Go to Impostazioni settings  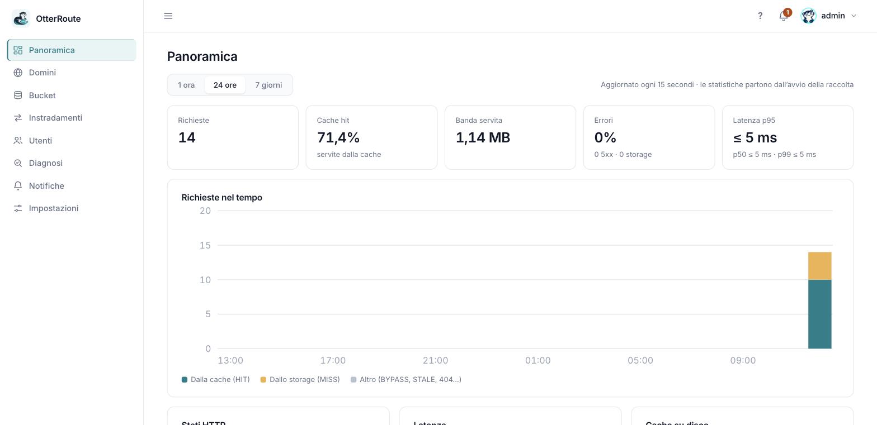[x=72, y=208]
